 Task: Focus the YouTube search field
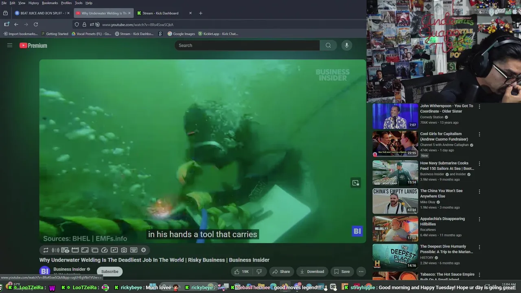[x=247, y=45]
